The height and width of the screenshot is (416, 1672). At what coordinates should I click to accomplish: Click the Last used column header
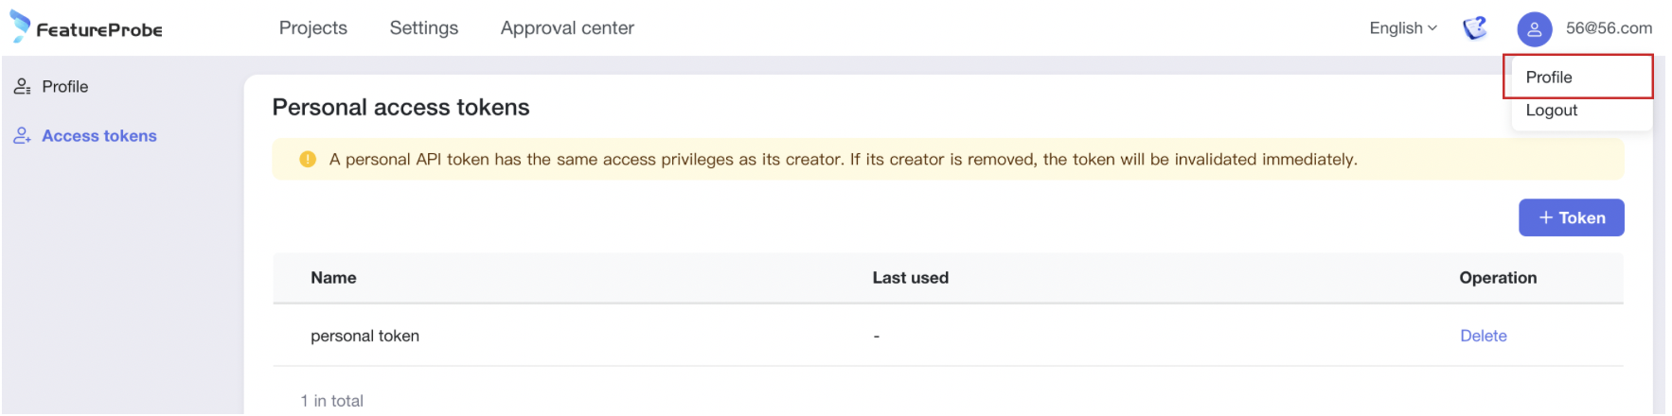(910, 278)
